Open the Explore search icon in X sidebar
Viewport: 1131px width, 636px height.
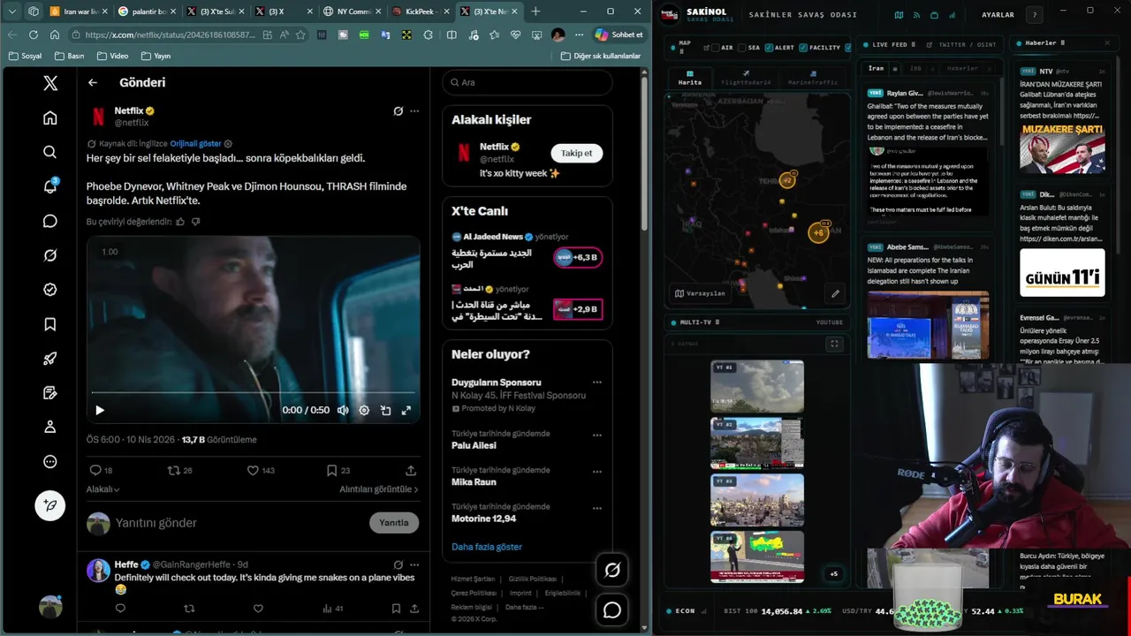50,152
